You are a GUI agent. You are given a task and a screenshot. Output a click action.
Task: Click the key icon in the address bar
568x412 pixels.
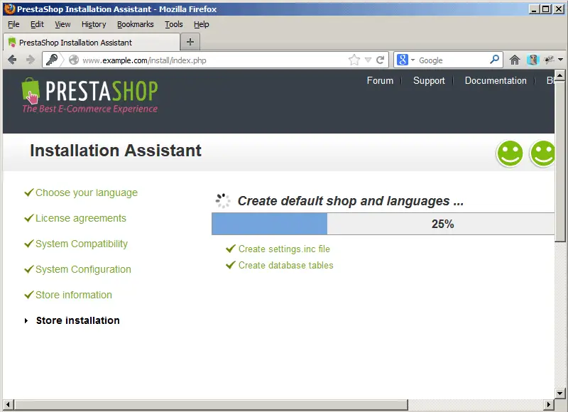pos(52,60)
